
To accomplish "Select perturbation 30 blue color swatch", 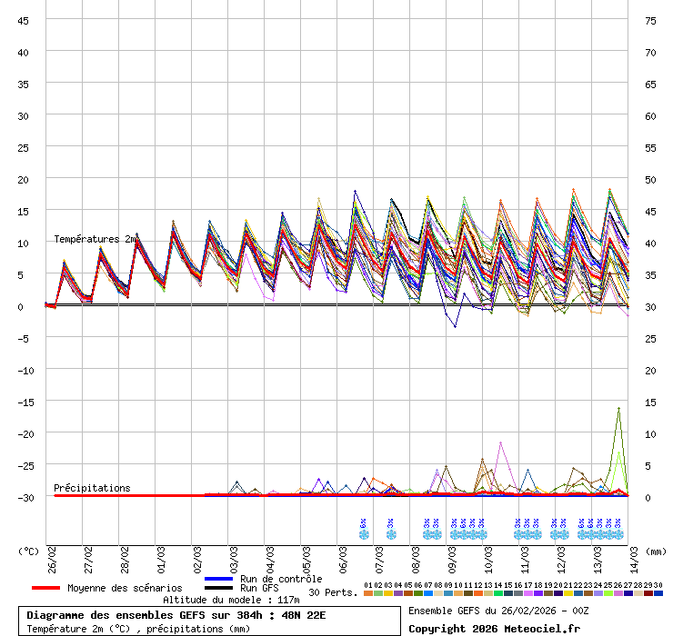I will point(658,593).
